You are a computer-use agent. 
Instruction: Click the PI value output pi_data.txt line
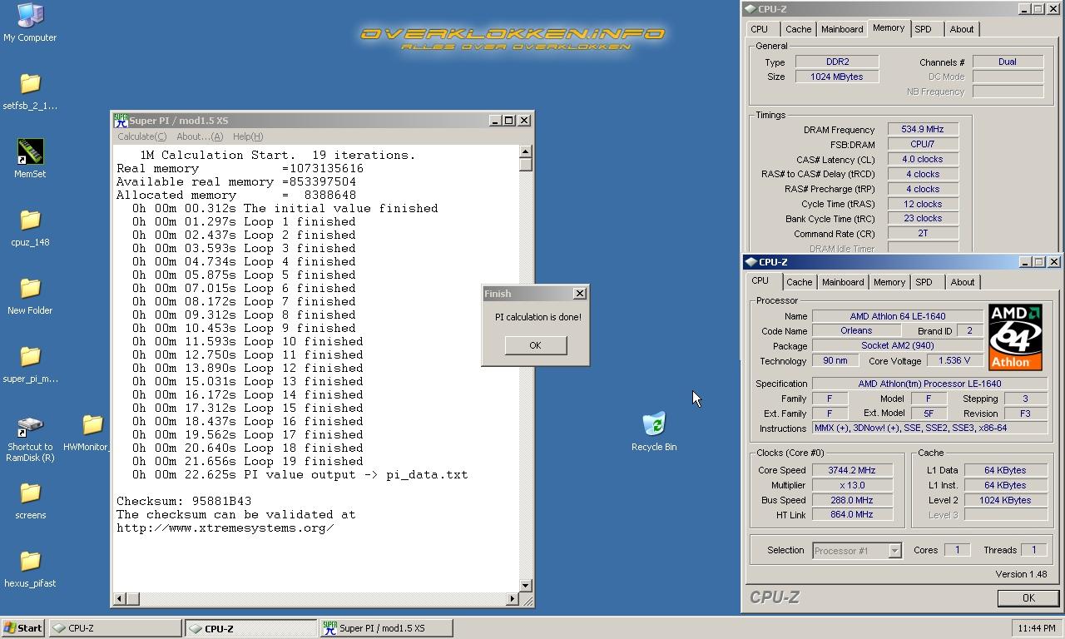(300, 475)
